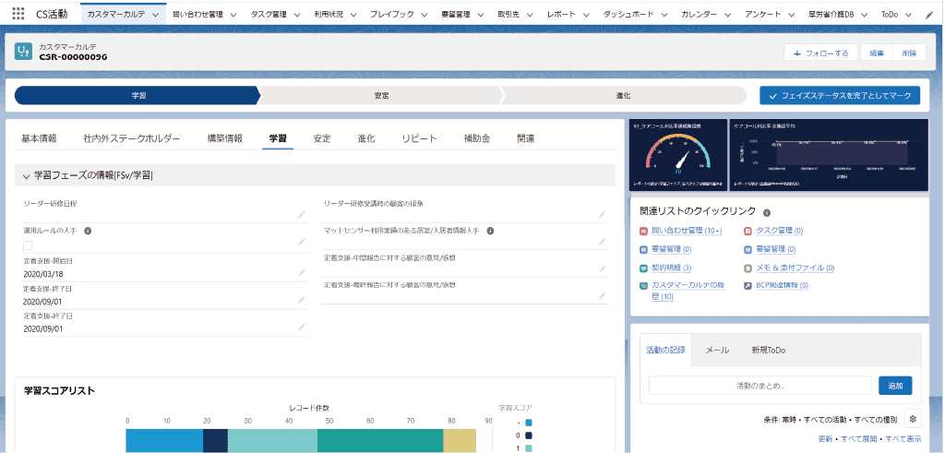Switch to the 構築情報 tab
This screenshot has width=945, height=453.
(x=225, y=138)
